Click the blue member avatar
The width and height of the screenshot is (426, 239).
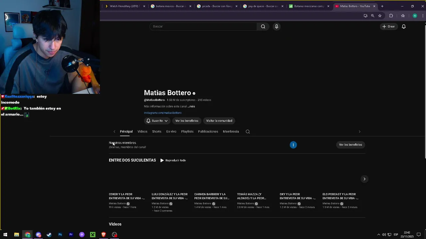click(x=293, y=145)
